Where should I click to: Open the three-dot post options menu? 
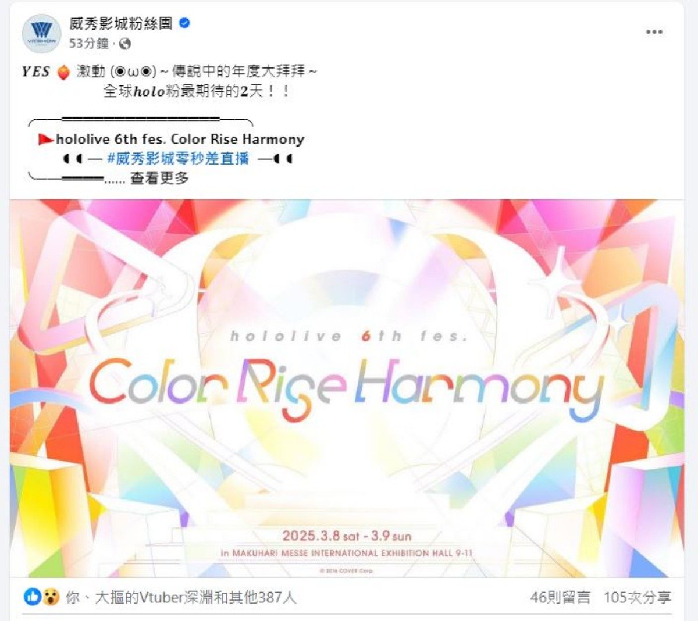point(654,32)
